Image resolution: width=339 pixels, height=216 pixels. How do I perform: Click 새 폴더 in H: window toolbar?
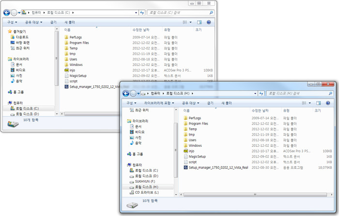tap(227, 103)
